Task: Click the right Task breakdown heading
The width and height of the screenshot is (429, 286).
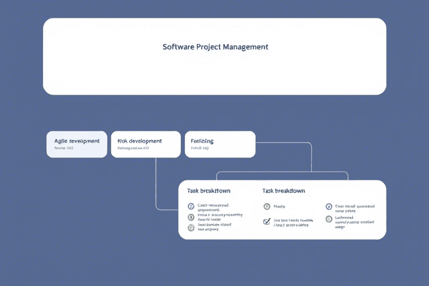Action: click(283, 191)
